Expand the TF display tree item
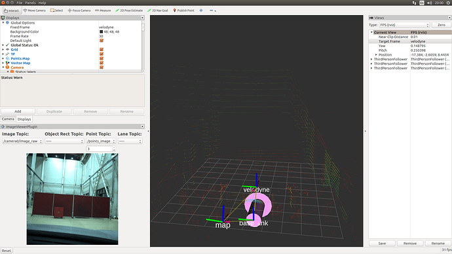Viewport: 452px width, 254px height. point(3,54)
